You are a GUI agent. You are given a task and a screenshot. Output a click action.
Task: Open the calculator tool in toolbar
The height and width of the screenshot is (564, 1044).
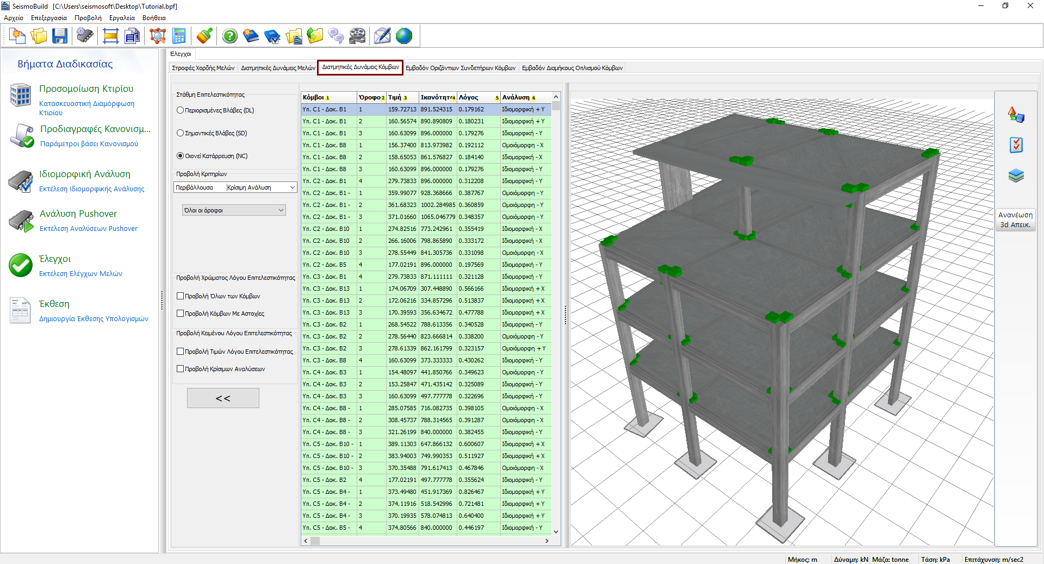pos(179,36)
